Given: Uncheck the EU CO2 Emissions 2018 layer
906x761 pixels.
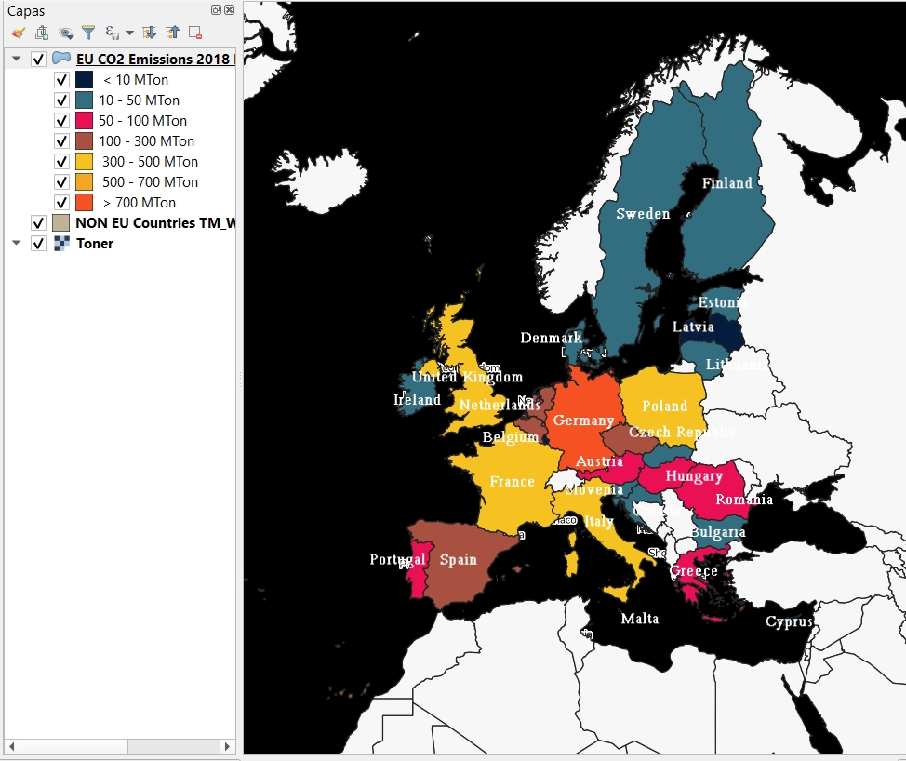Looking at the screenshot, I should [38, 60].
